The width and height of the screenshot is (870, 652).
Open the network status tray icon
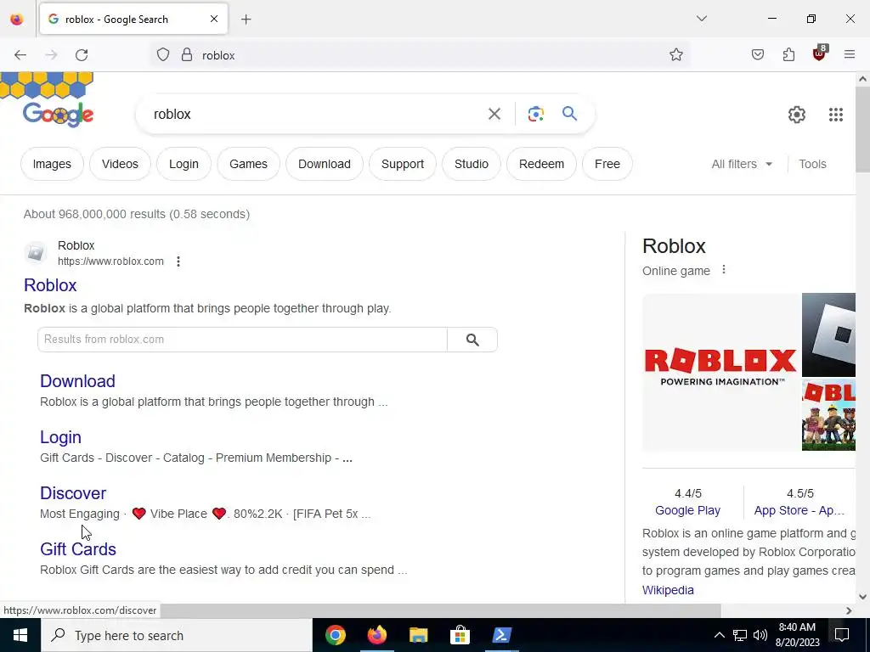pyautogui.click(x=740, y=635)
